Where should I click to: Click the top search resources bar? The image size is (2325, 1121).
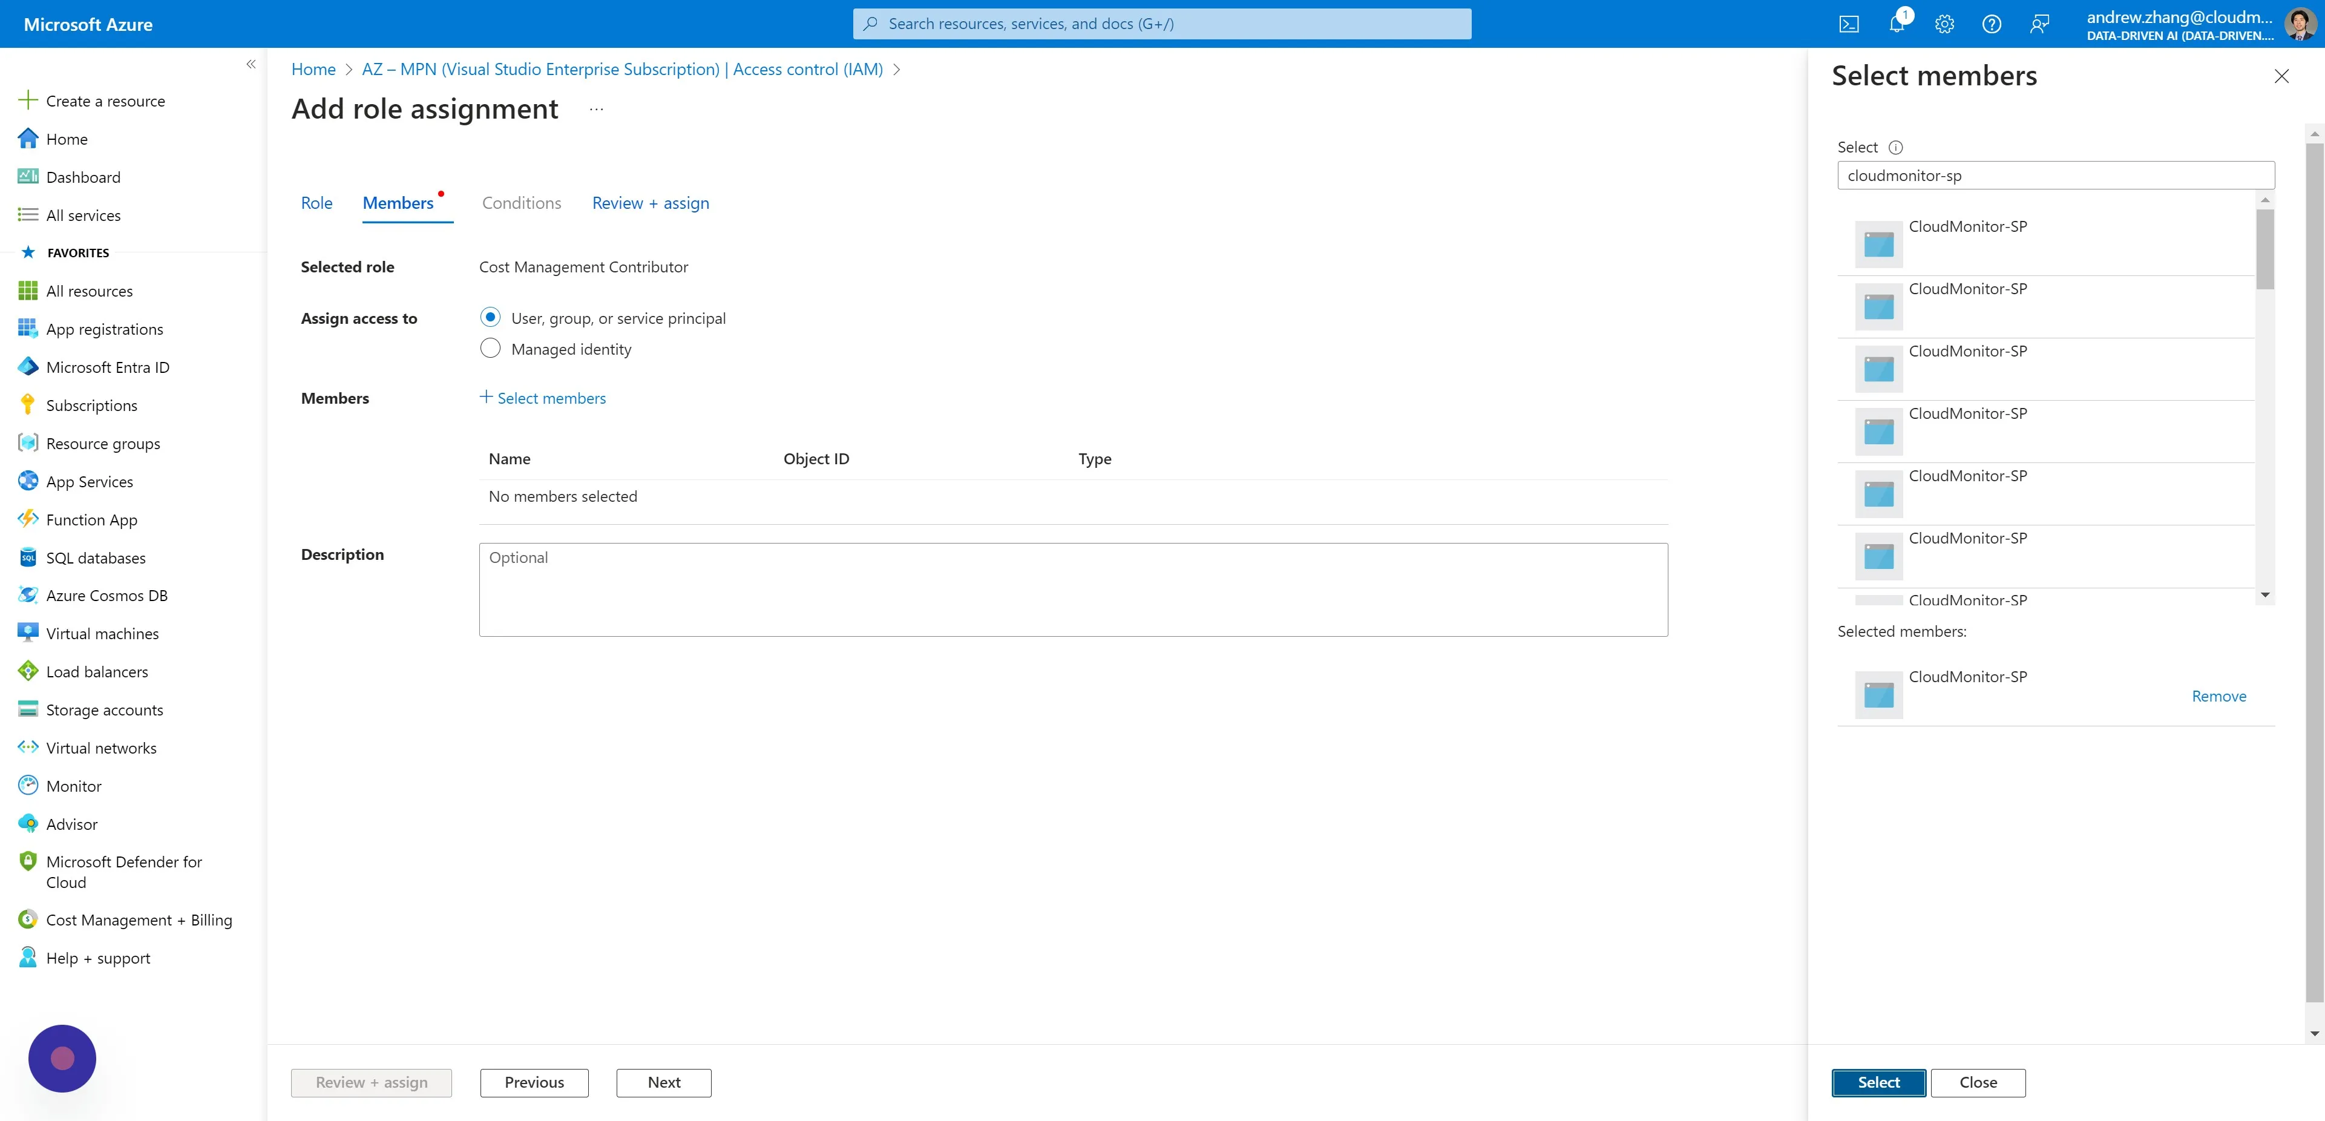(x=1162, y=24)
